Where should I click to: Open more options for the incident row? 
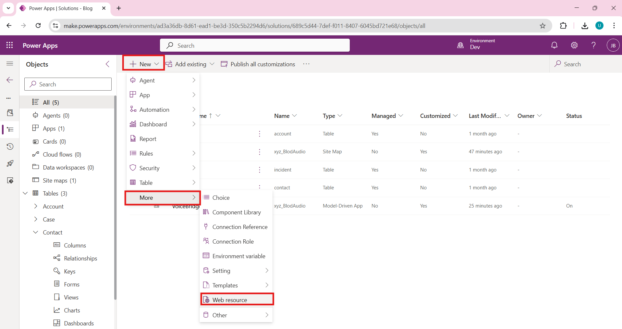pyautogui.click(x=260, y=170)
